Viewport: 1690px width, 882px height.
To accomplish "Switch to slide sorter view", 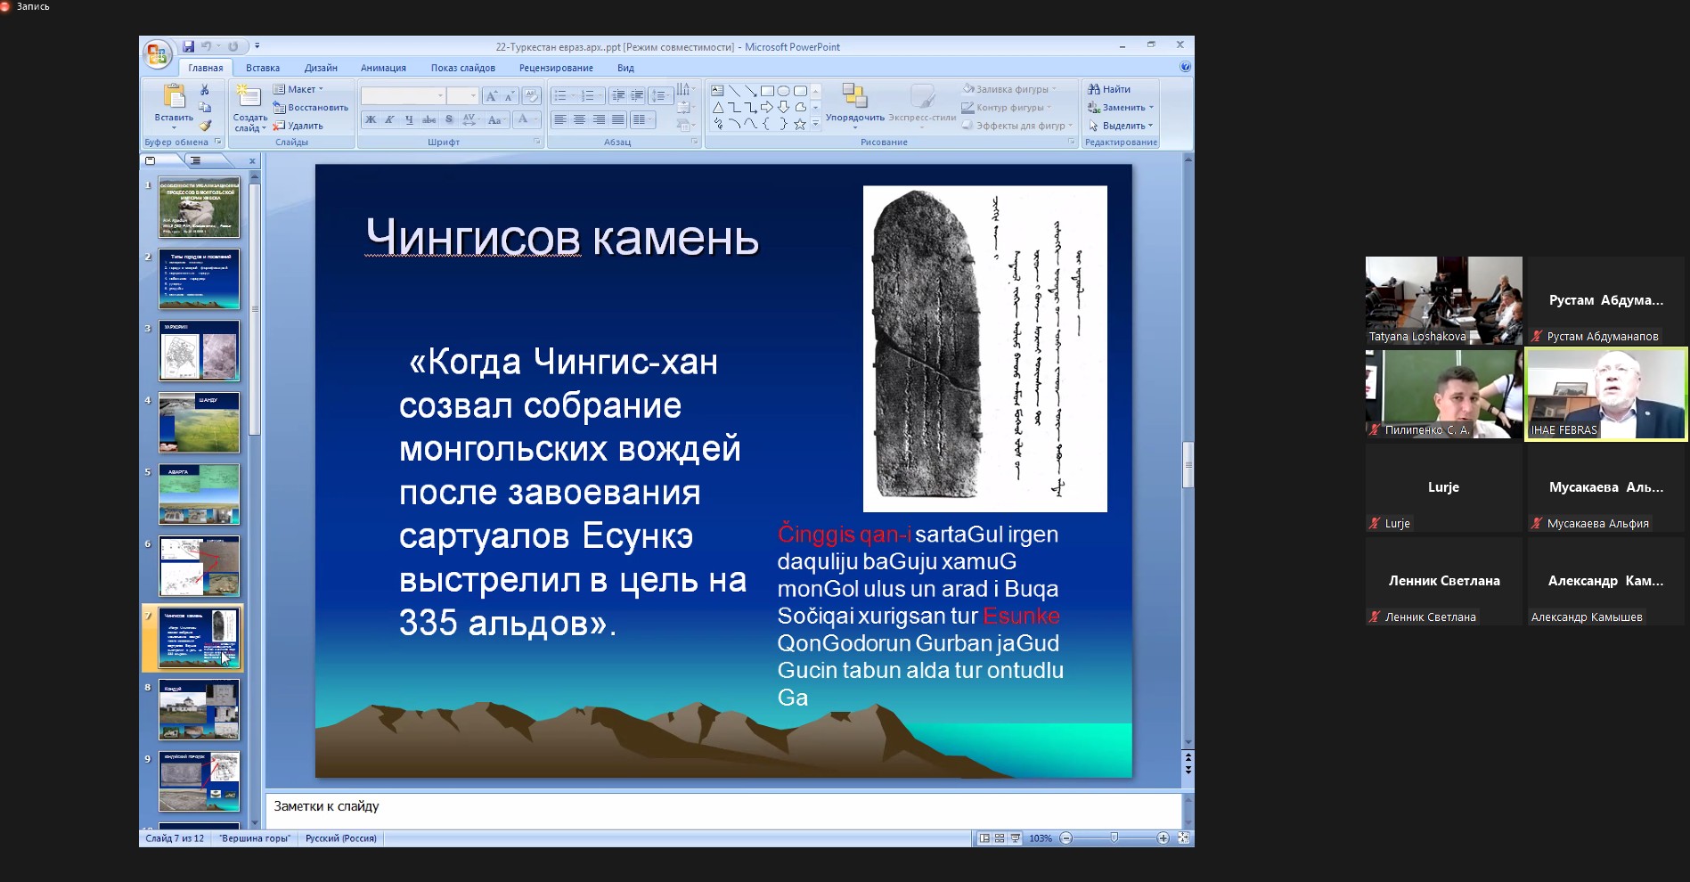I will click(x=1000, y=838).
